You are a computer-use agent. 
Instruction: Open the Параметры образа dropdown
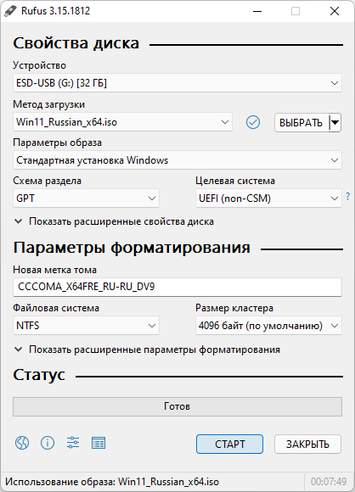(177, 160)
